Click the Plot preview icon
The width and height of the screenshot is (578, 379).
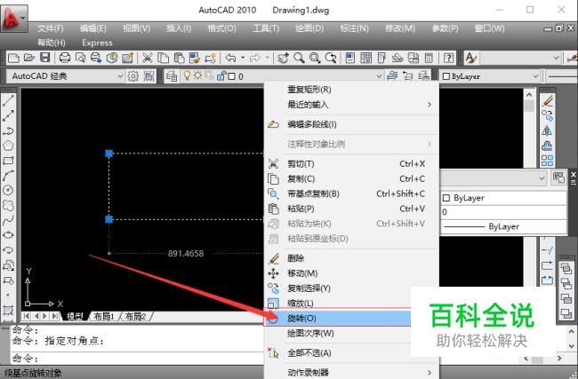[x=80, y=58]
